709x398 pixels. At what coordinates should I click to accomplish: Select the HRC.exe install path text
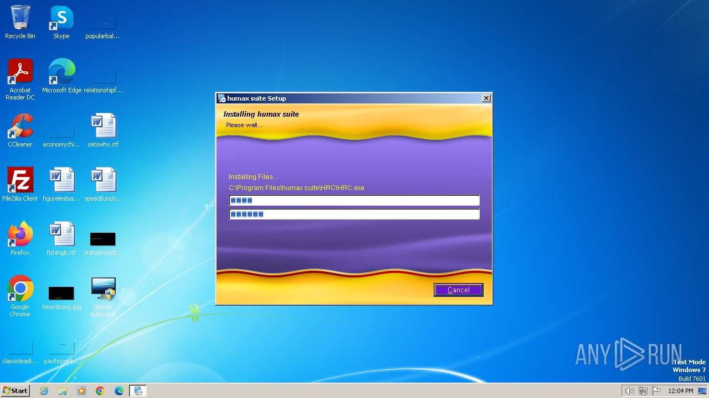pyautogui.click(x=296, y=188)
